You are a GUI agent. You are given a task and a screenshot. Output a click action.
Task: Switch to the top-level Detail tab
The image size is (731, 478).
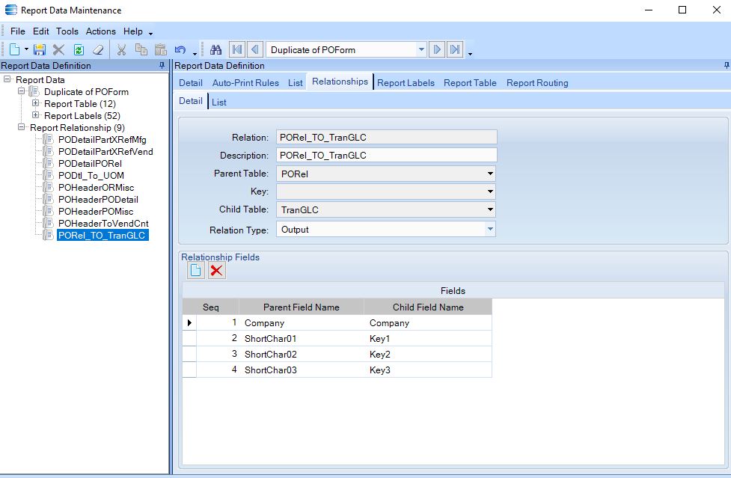coord(191,83)
